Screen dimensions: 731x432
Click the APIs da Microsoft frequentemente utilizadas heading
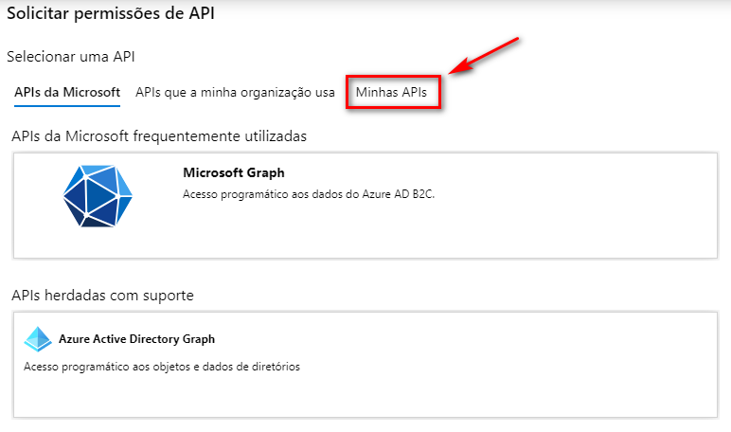pyautogui.click(x=159, y=136)
